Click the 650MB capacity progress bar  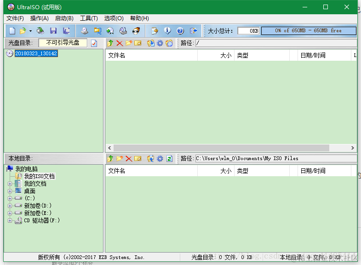tap(309, 31)
